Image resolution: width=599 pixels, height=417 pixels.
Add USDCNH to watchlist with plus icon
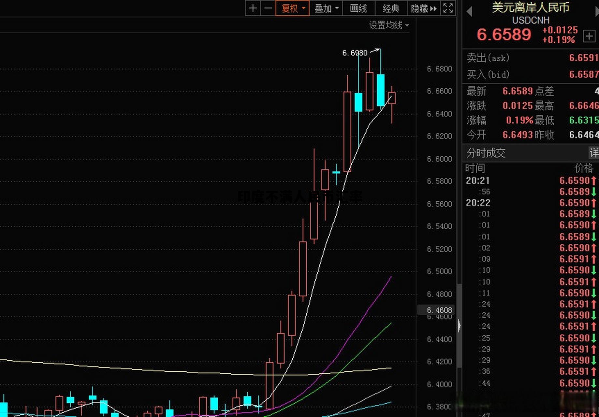589,36
